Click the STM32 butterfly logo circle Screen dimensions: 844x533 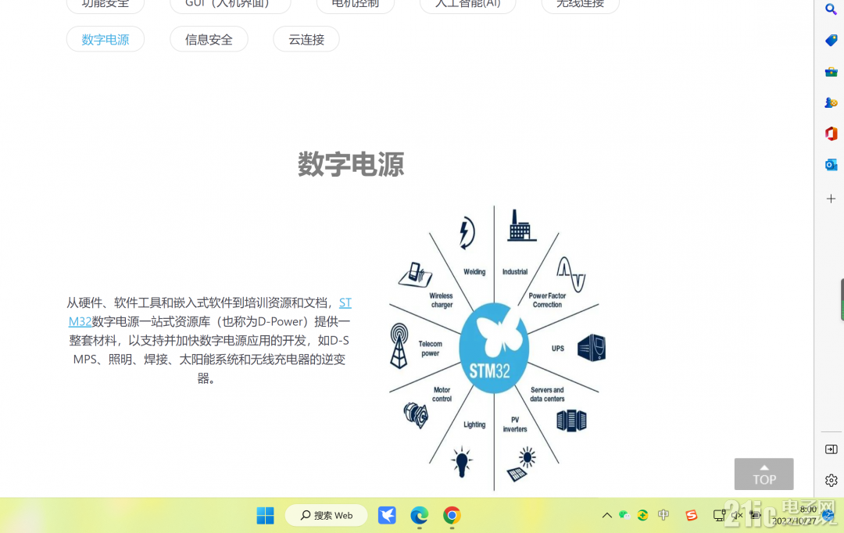pyautogui.click(x=494, y=349)
